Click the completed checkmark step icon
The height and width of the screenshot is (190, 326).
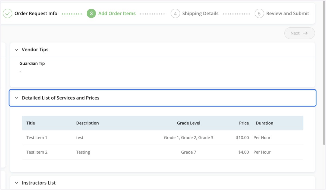[8, 14]
